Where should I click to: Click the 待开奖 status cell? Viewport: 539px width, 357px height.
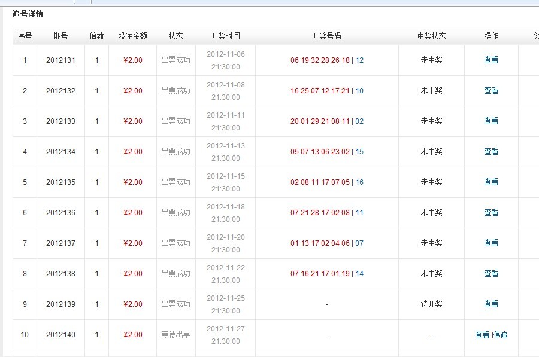[431, 304]
